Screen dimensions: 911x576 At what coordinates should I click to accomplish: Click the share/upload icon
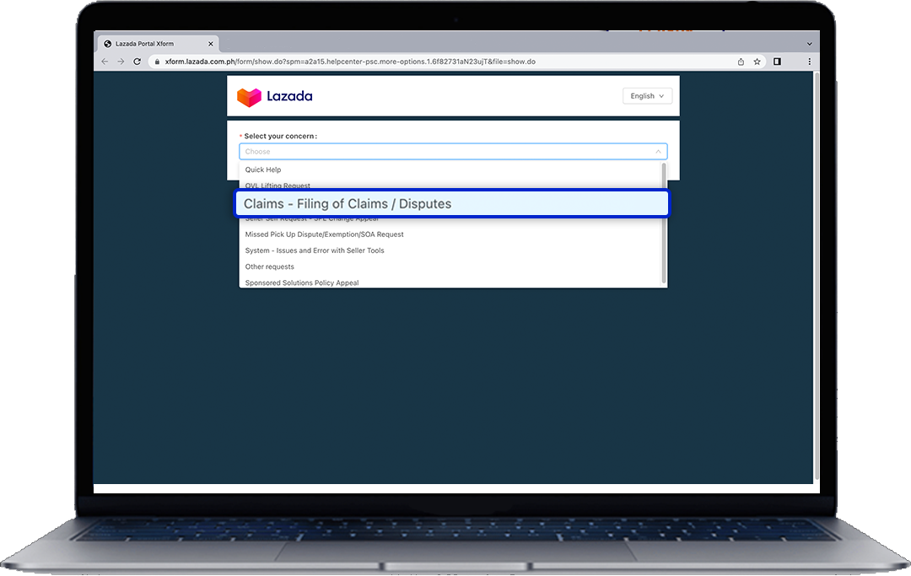pyautogui.click(x=740, y=61)
